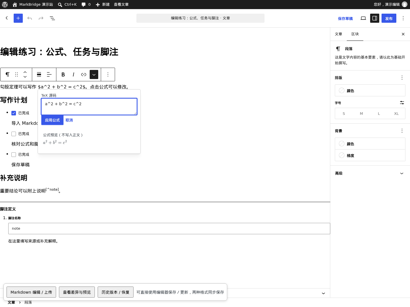Viewport: 410px width, 307px height.
Task: Click the document title command bar
Action: (x=200, y=18)
